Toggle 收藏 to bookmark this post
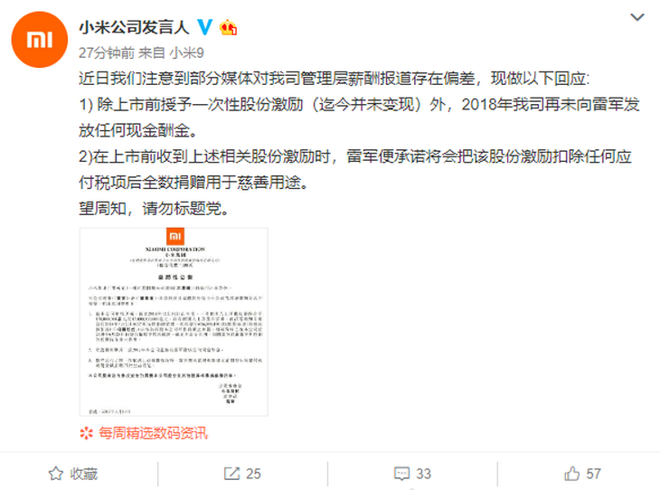 [84, 474]
